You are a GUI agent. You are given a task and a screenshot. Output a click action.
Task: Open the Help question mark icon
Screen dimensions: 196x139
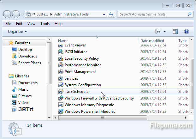click(x=186, y=32)
